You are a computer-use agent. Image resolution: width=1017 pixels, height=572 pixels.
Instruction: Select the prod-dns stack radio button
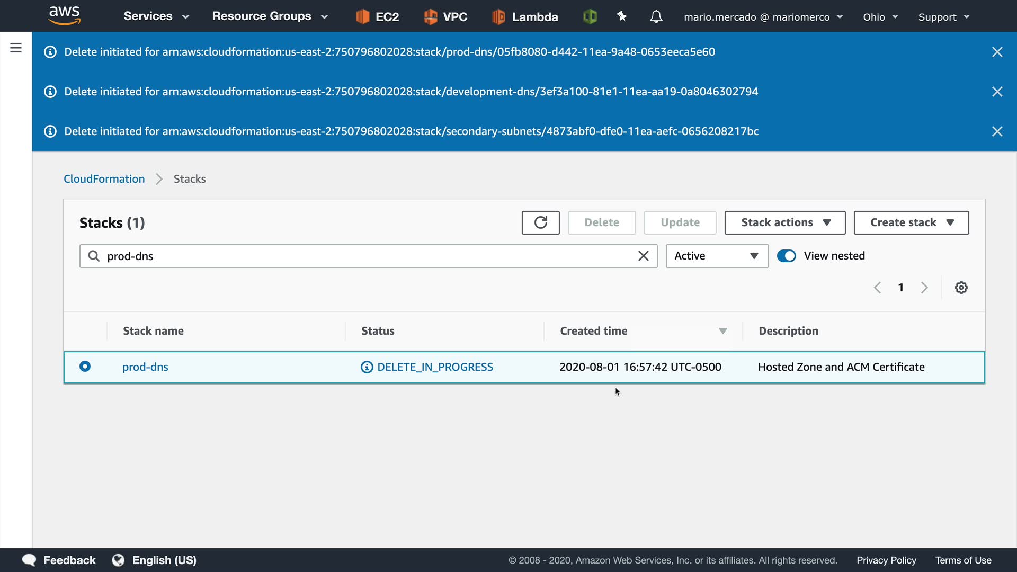tap(85, 367)
